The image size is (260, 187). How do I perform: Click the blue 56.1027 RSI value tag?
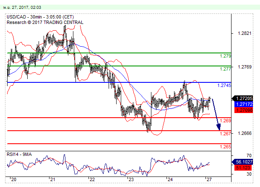point(242,162)
